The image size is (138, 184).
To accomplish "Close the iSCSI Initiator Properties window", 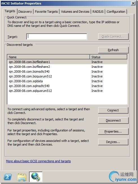I will pos(133,3).
